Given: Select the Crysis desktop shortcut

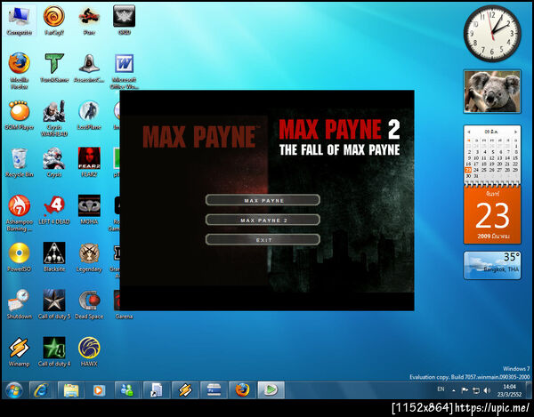Looking at the screenshot, I should (x=54, y=163).
